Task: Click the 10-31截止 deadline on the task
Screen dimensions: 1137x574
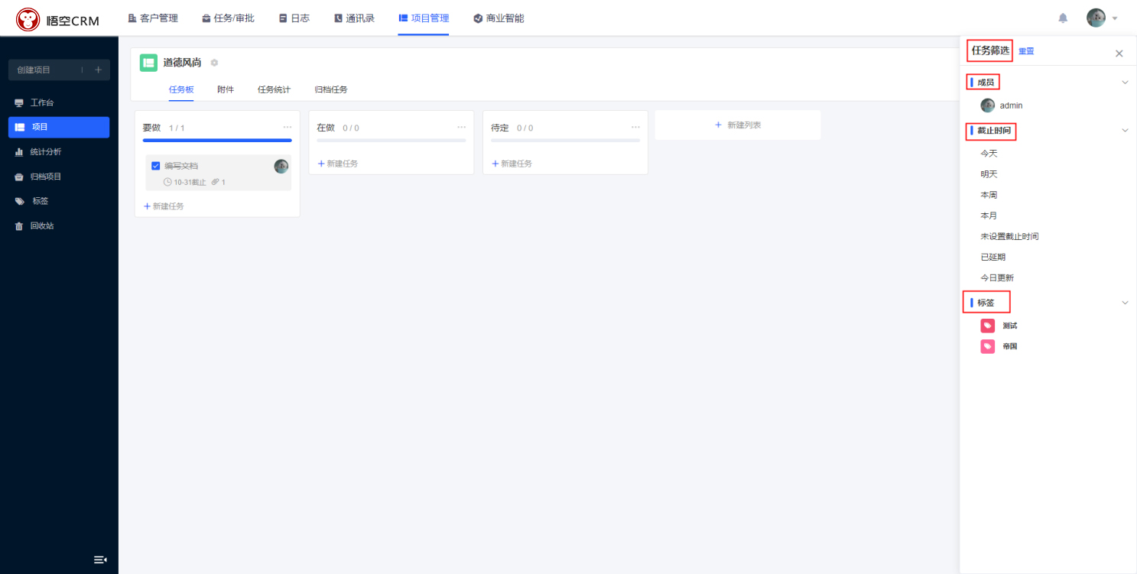Action: [185, 183]
